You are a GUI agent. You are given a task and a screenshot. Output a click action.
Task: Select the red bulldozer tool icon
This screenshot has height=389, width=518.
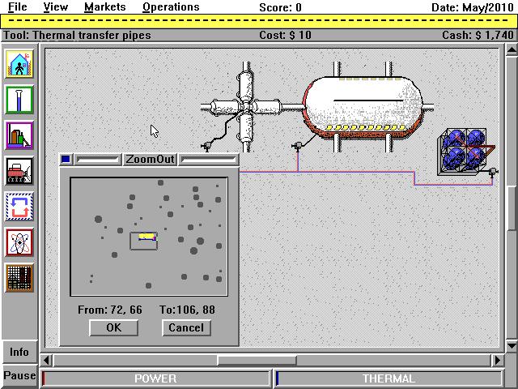(19, 171)
